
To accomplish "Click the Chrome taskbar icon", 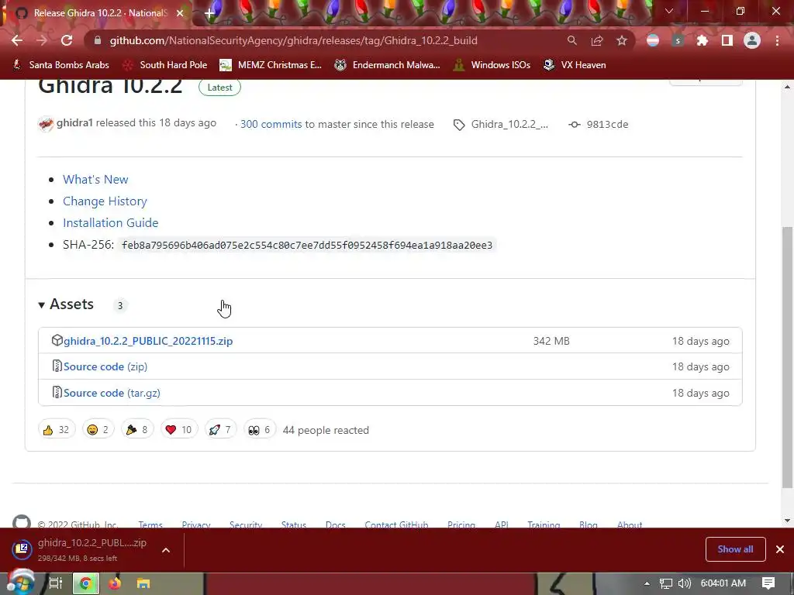I will [x=86, y=583].
